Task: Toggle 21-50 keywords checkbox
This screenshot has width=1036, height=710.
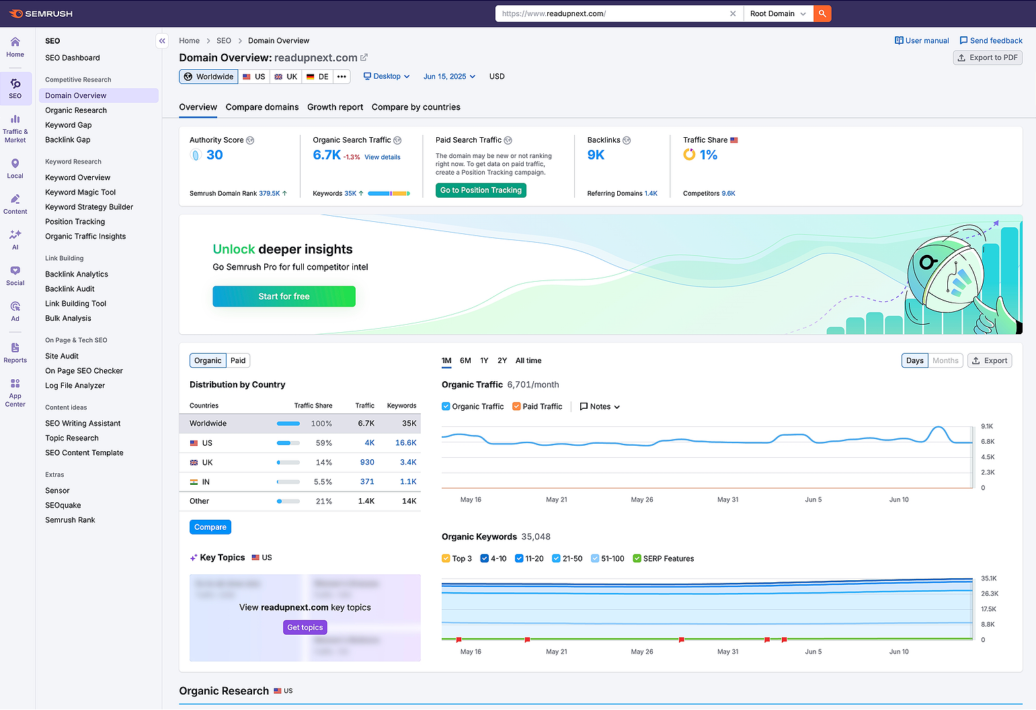Action: pos(556,559)
